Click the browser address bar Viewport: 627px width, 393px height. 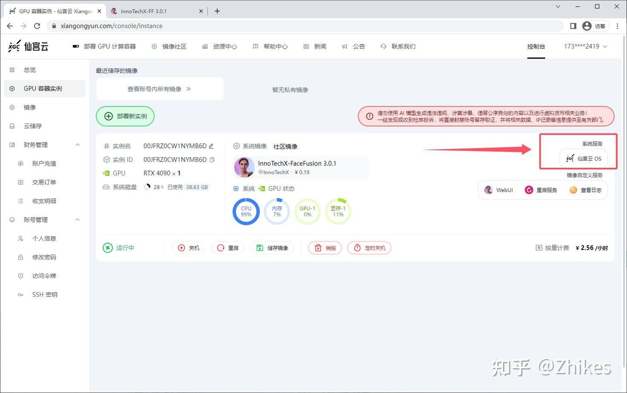(305, 26)
